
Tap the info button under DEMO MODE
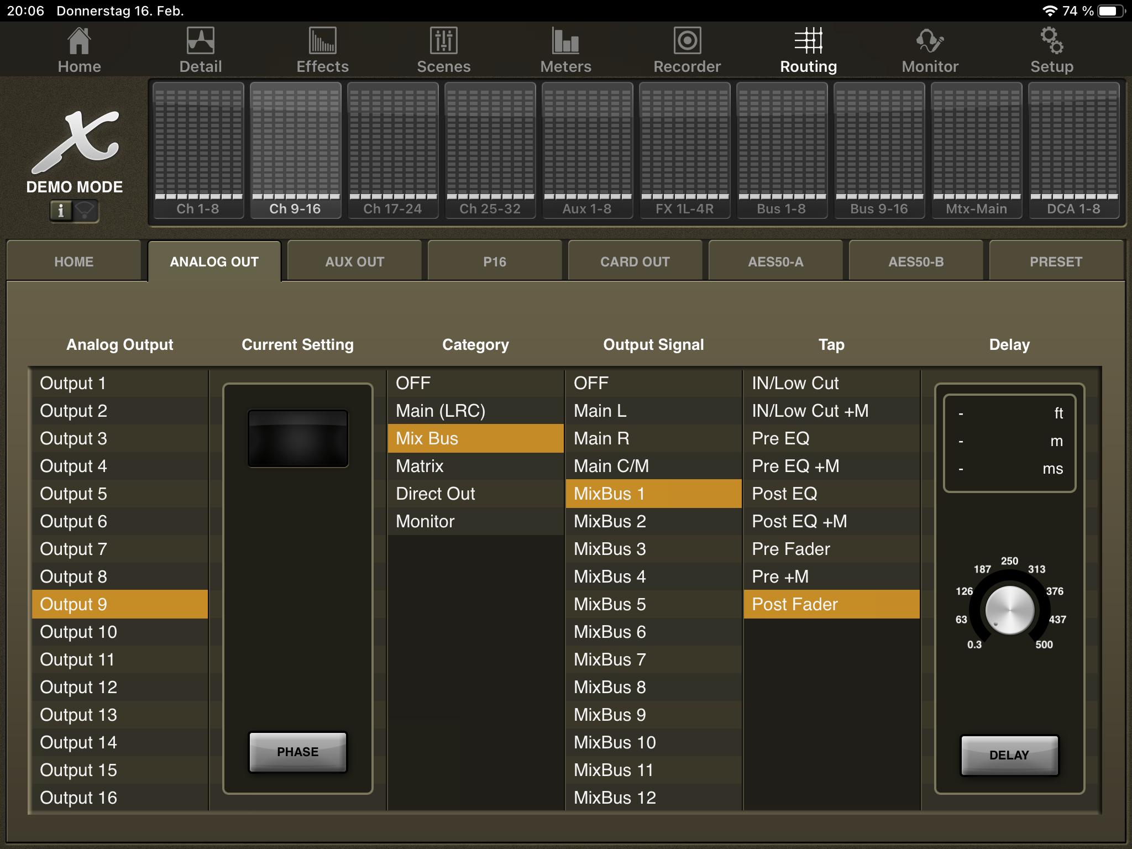[61, 211]
